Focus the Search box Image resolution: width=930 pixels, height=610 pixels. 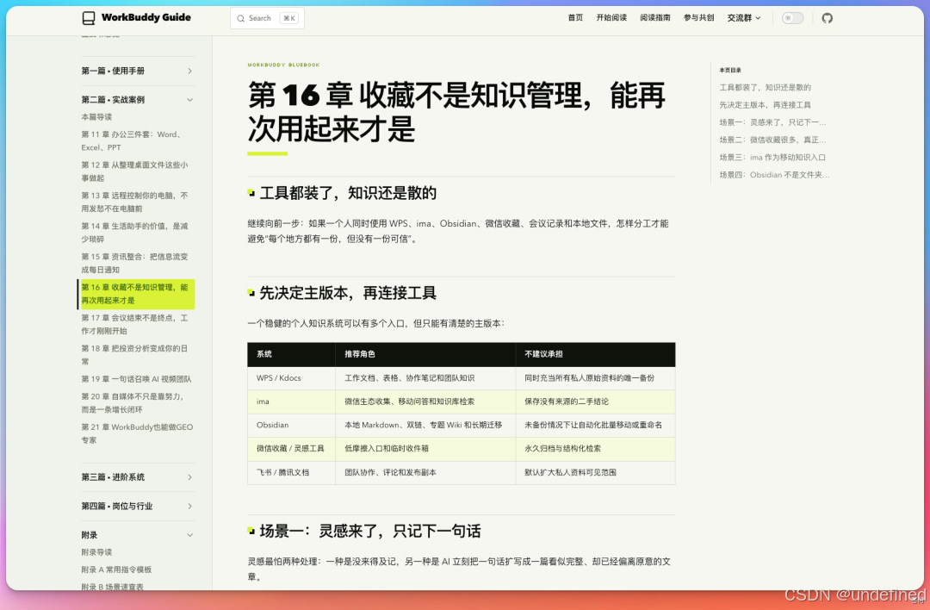[x=267, y=18]
